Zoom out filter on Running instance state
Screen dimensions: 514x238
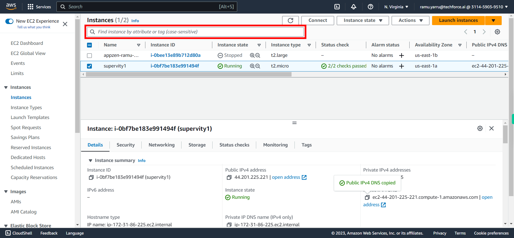(258, 66)
